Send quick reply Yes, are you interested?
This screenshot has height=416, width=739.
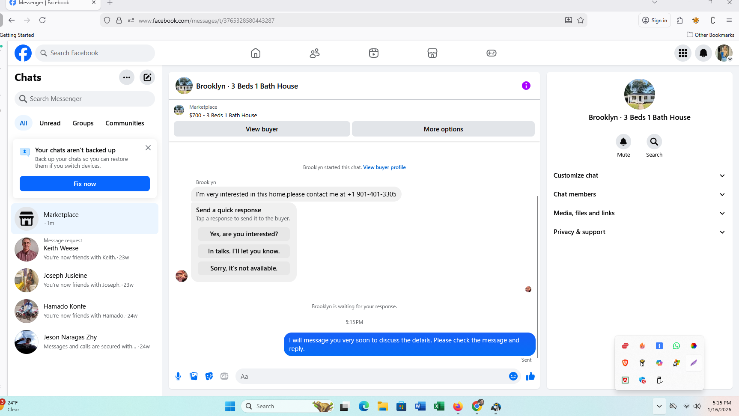pyautogui.click(x=244, y=234)
